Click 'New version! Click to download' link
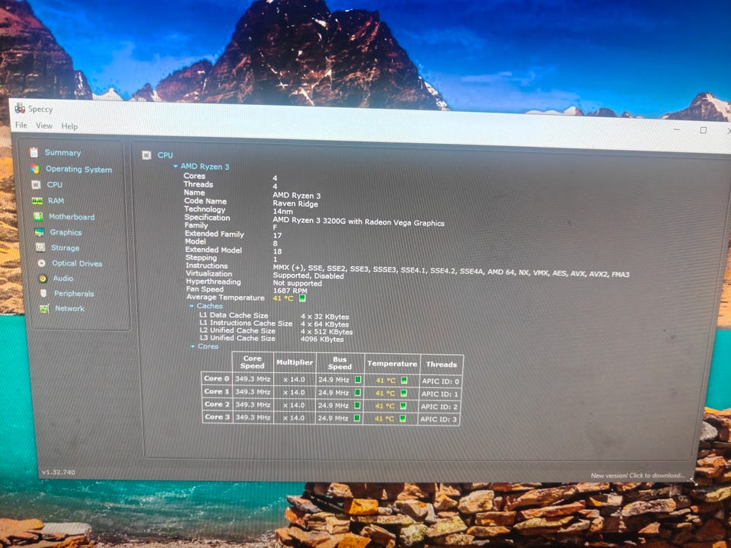 click(637, 475)
